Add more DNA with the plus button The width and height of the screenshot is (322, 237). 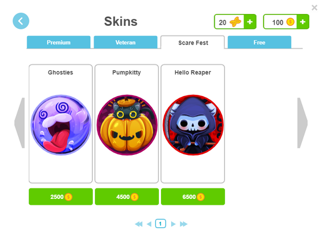pos(250,22)
